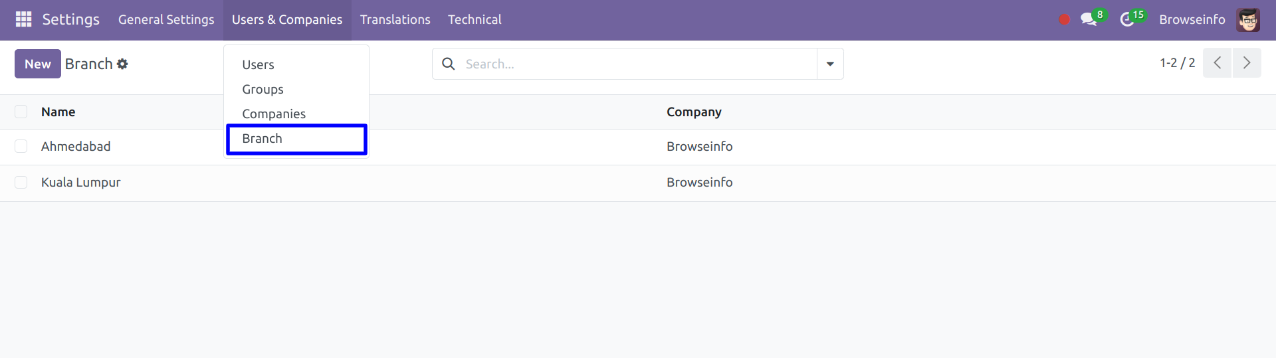Open the apps grid home menu

point(23,19)
